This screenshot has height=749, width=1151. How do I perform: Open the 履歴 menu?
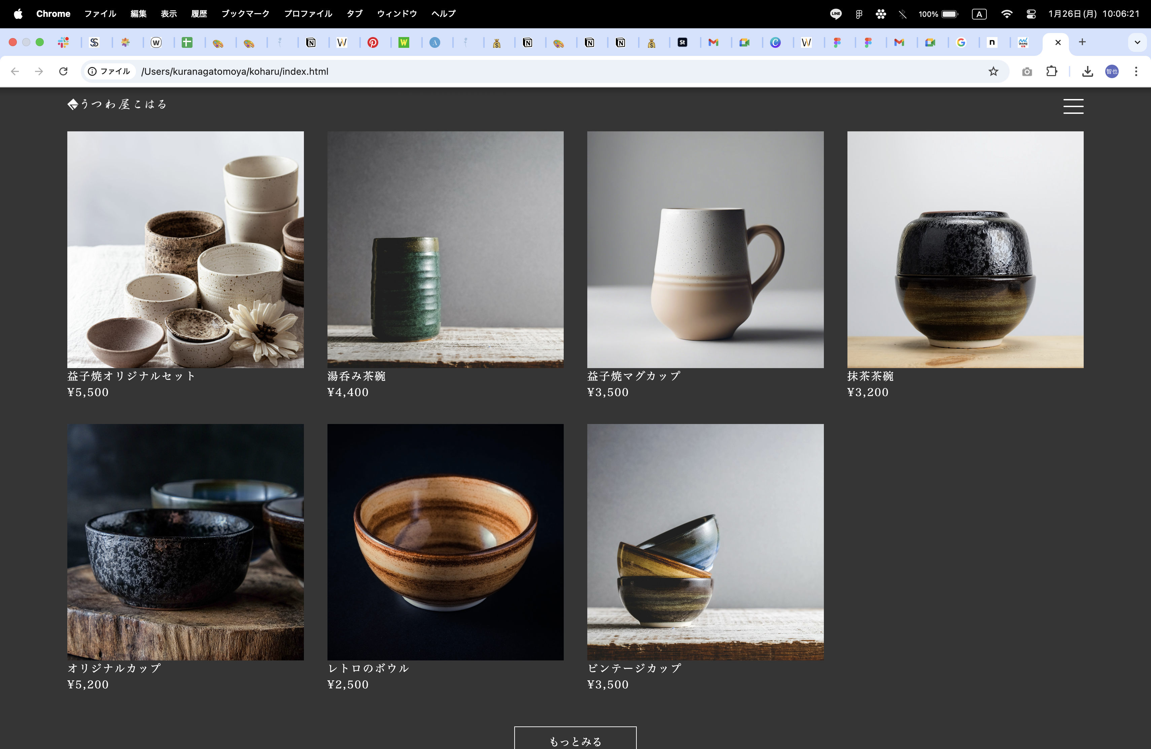pyautogui.click(x=199, y=14)
